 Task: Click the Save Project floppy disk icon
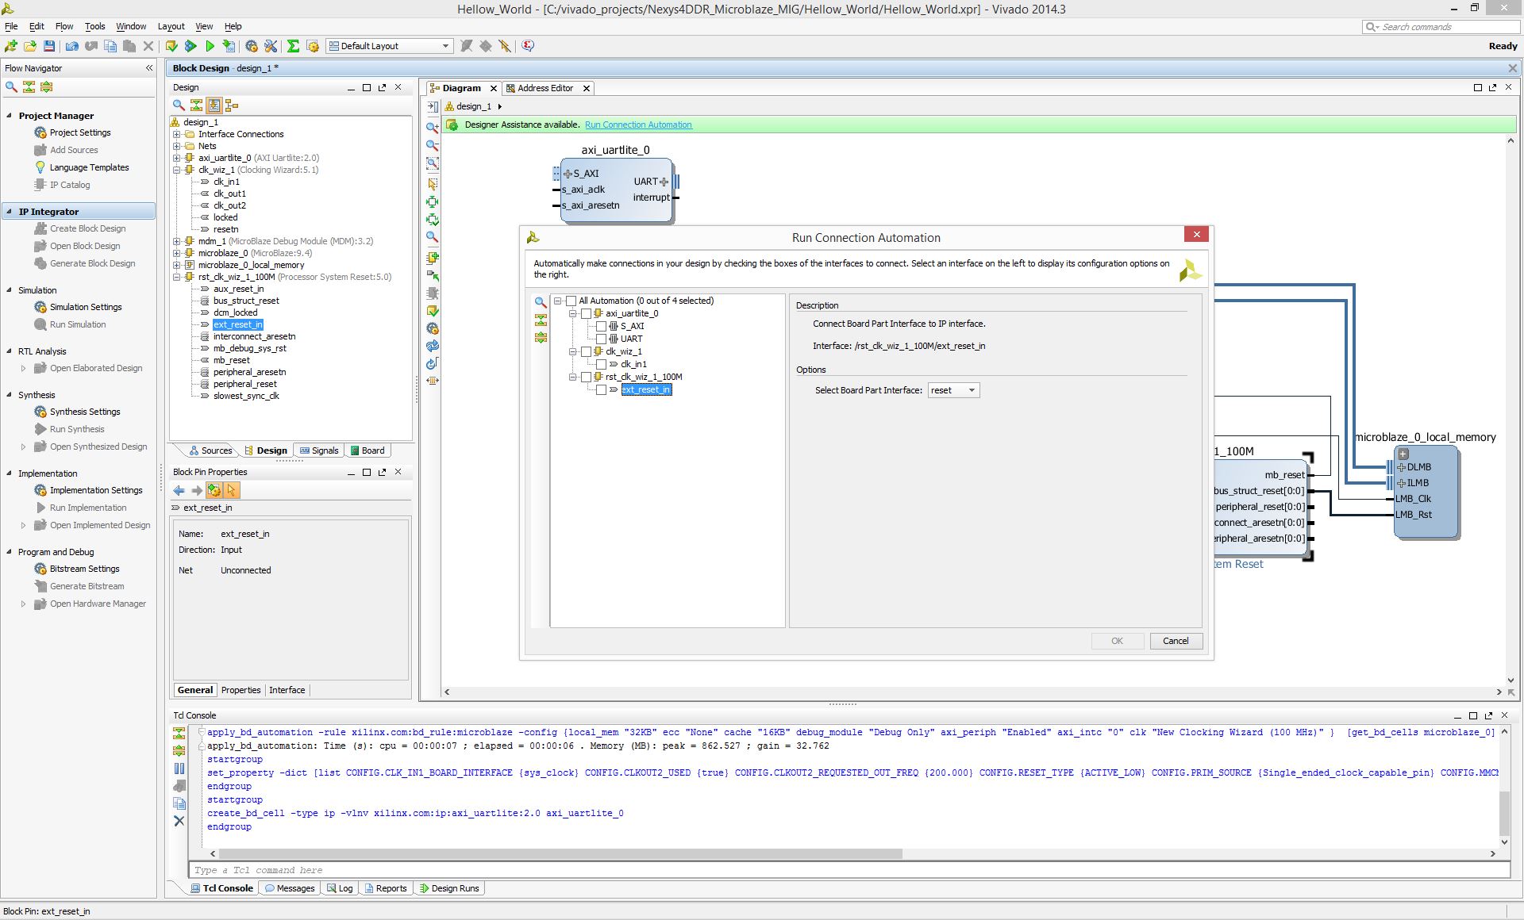click(49, 46)
